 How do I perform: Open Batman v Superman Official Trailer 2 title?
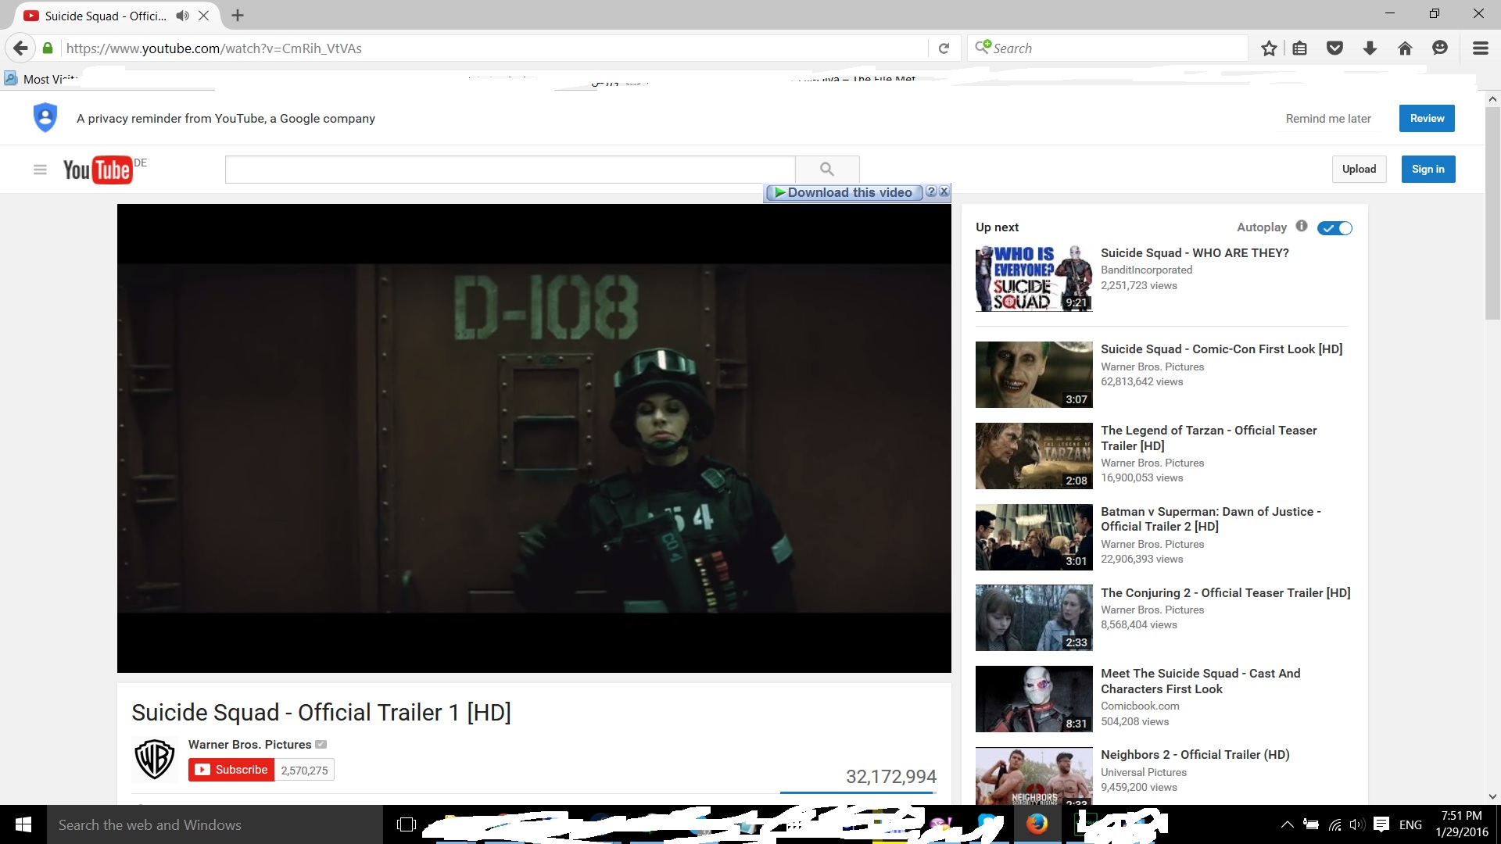[1211, 519]
